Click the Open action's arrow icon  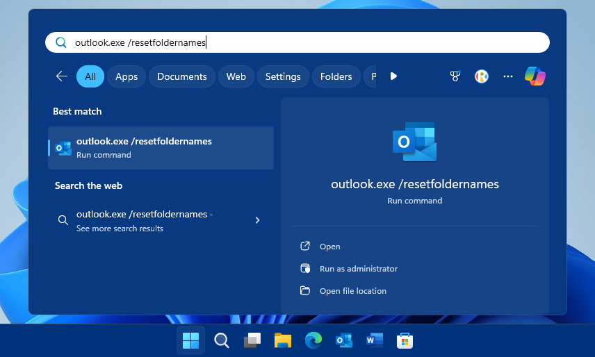point(305,246)
